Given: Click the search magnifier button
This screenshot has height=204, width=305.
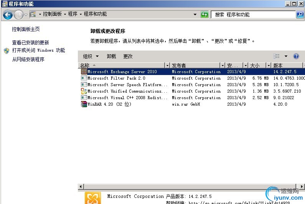Looking at the screenshot, I should (x=300, y=15).
